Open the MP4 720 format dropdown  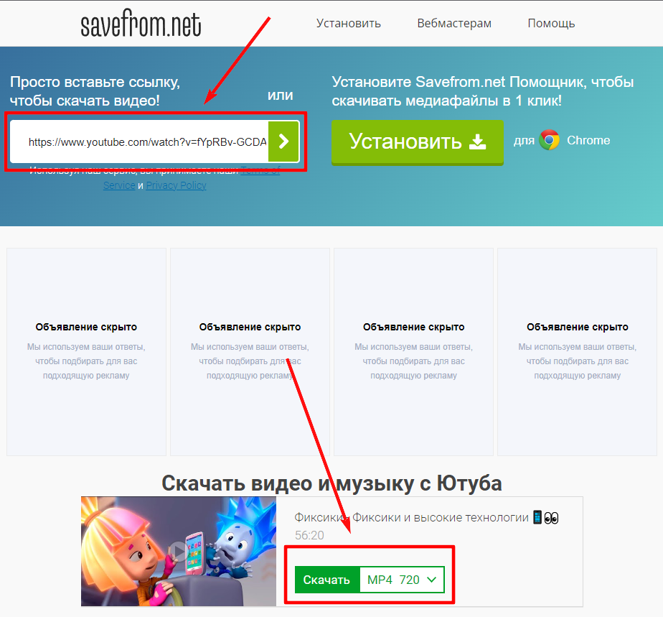[x=402, y=580]
